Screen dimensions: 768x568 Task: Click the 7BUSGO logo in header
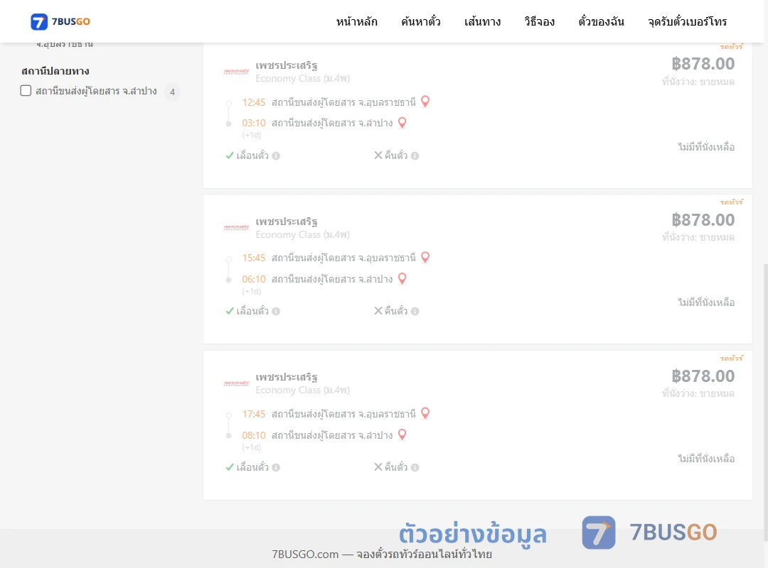(x=60, y=21)
